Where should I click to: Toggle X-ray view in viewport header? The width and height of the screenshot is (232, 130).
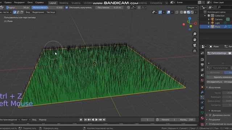click(177, 12)
